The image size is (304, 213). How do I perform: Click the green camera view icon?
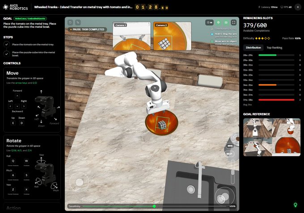point(226,22)
